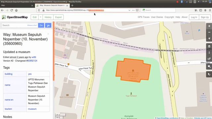Screen dimensions: 212x119
Task: Open the name tag key link
Action: click(x=8, y=85)
